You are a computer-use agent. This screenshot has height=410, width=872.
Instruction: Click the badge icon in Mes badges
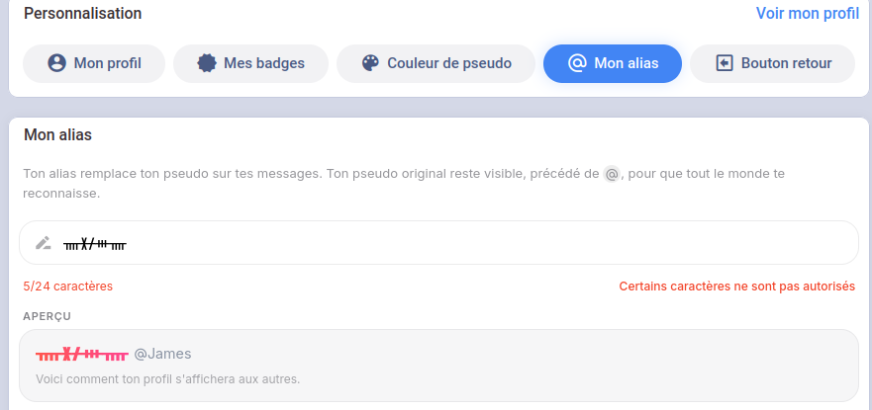pyautogui.click(x=207, y=63)
